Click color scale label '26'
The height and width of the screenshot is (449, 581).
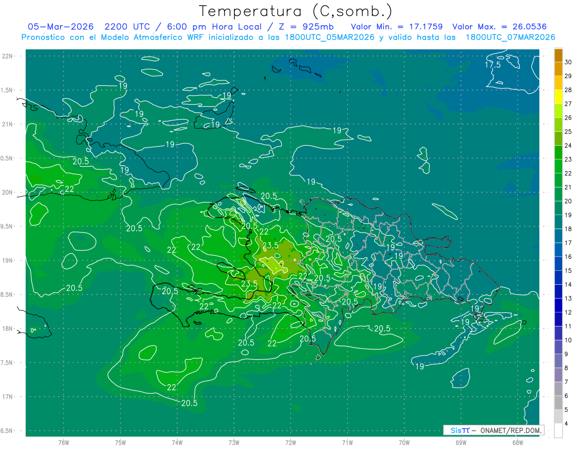pos(569,118)
